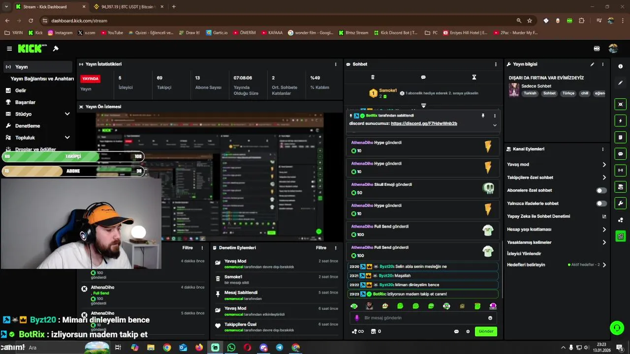Click the info icon in right sidebar

pos(620,66)
